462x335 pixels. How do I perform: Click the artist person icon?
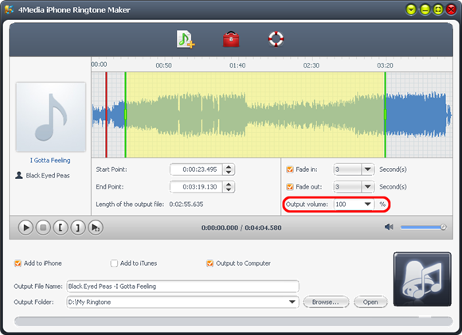[x=19, y=175]
